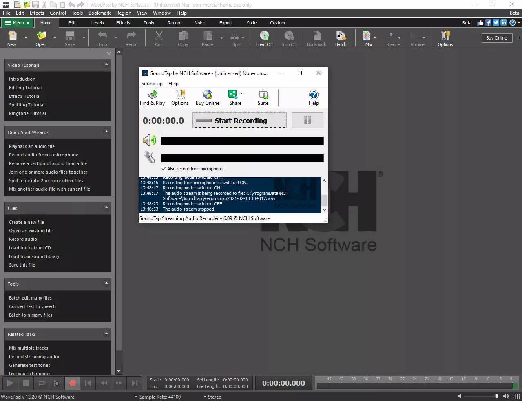Image resolution: width=522 pixels, height=401 pixels.
Task: Toggle the loop playback button
Action: 42,383
